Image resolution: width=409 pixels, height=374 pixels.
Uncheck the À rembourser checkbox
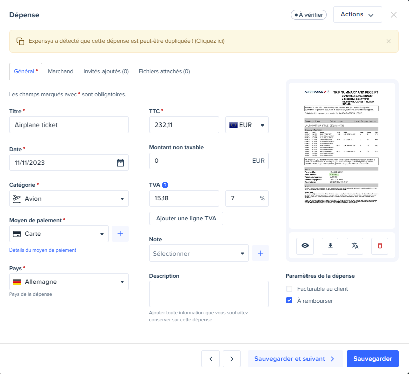pyautogui.click(x=289, y=301)
